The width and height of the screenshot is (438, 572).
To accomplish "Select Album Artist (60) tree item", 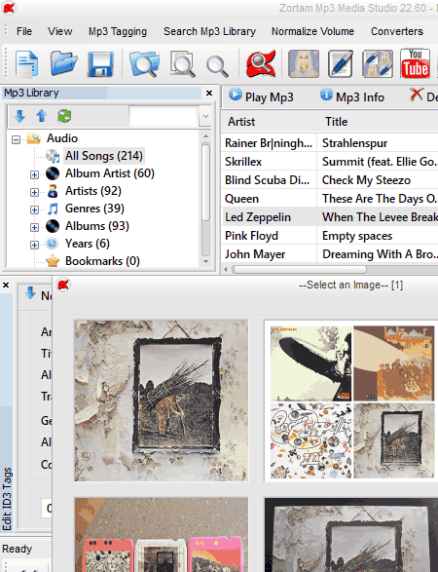I will pos(110,173).
